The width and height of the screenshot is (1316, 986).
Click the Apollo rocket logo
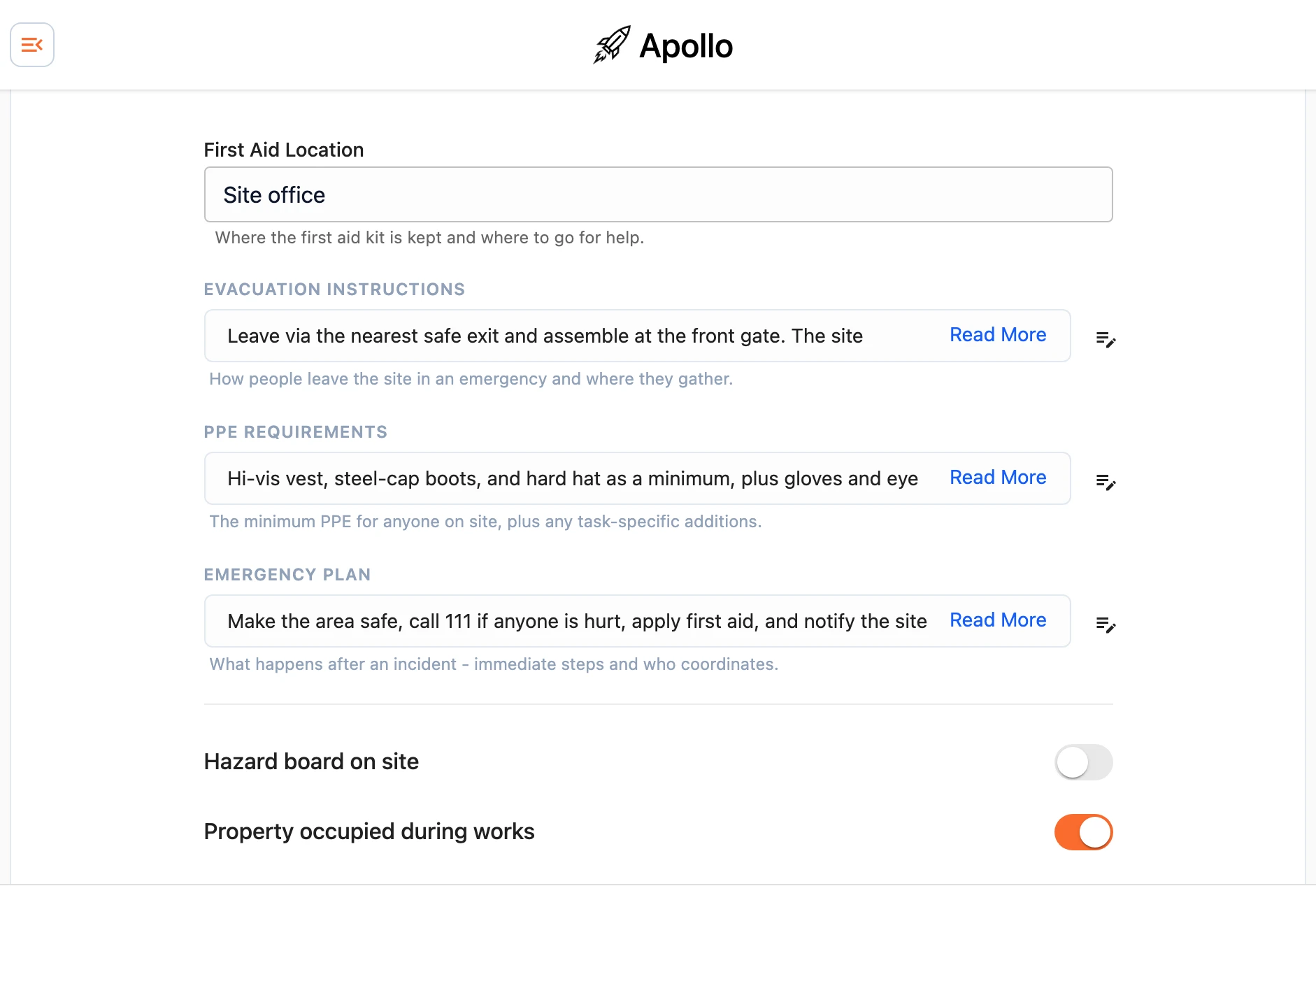point(612,45)
